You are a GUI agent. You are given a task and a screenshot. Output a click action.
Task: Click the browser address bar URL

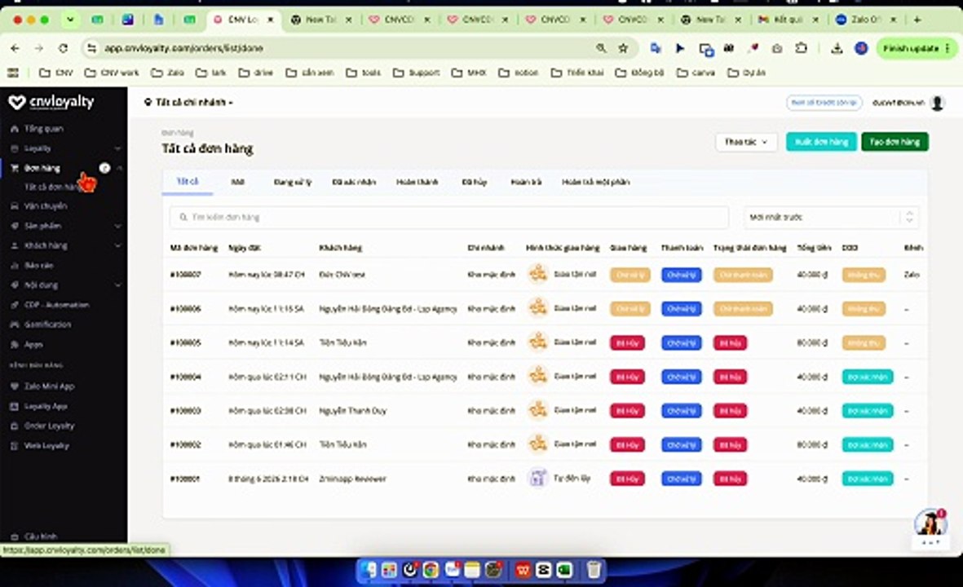click(183, 48)
